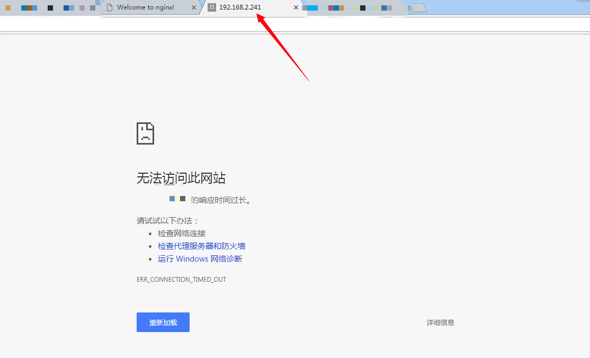Viewport: 590px width, 358px height.
Task: Click the JS favicon on the active tab
Action: [x=211, y=7]
